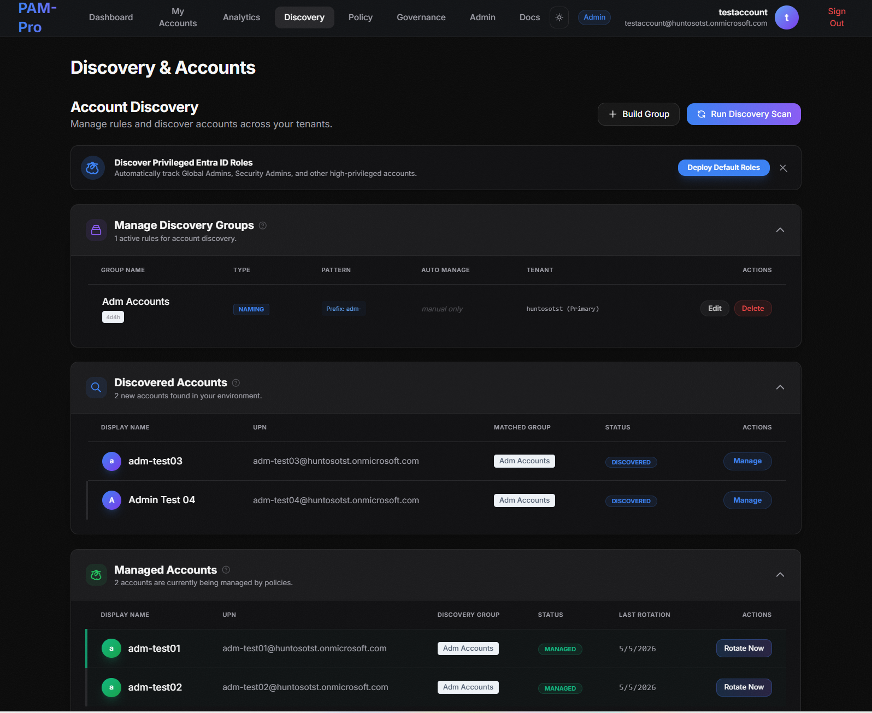Open help tooltip for Managed Accounts
The width and height of the screenshot is (872, 713).
226,570
